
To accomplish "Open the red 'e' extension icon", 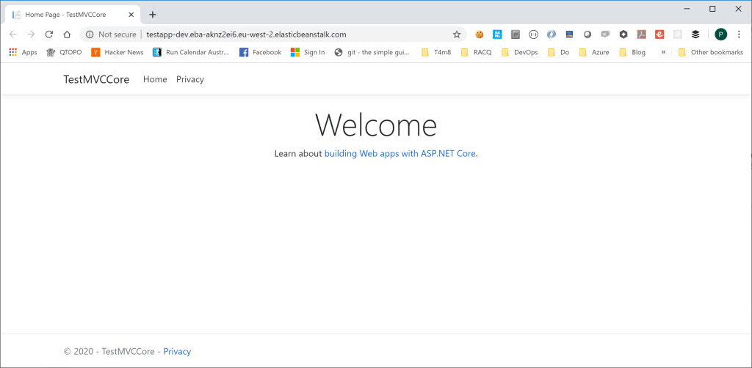I will coord(659,34).
